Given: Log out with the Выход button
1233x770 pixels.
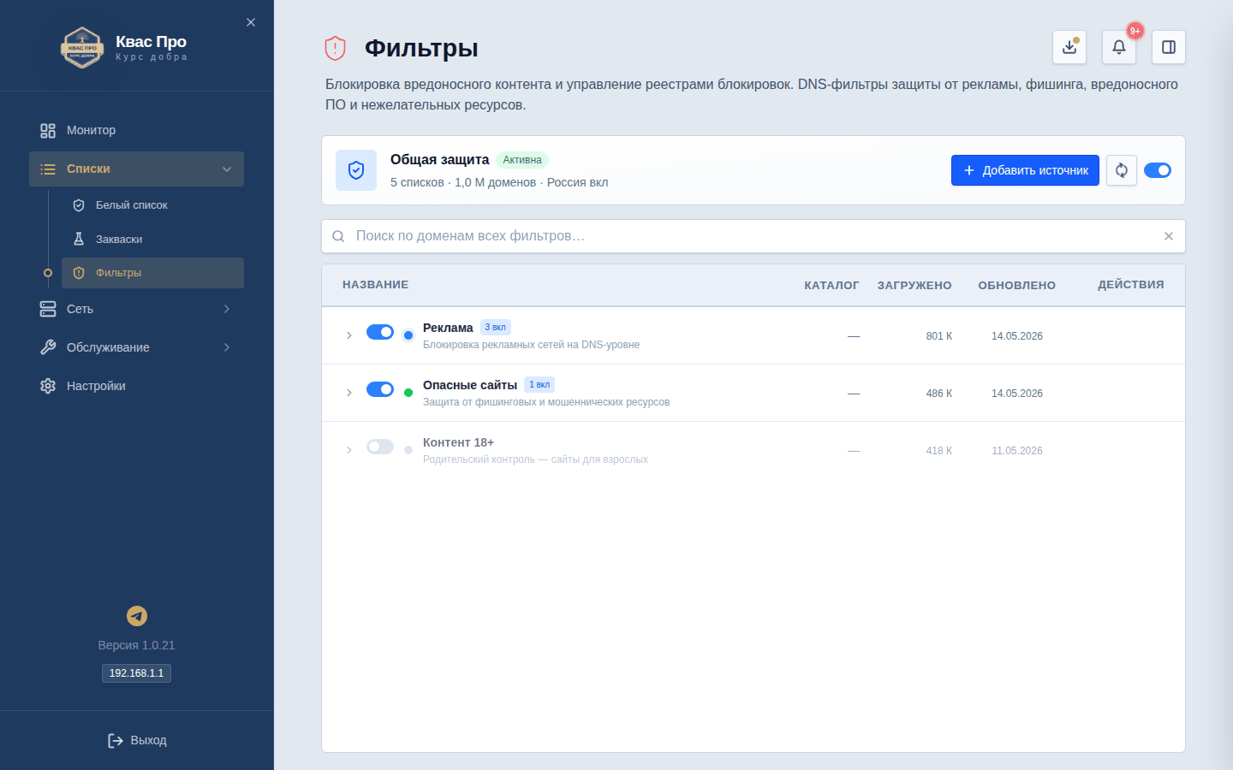Looking at the screenshot, I should tap(137, 741).
